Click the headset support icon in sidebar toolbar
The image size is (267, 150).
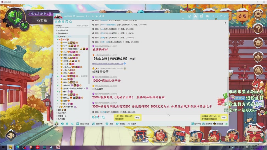tap(60, 22)
